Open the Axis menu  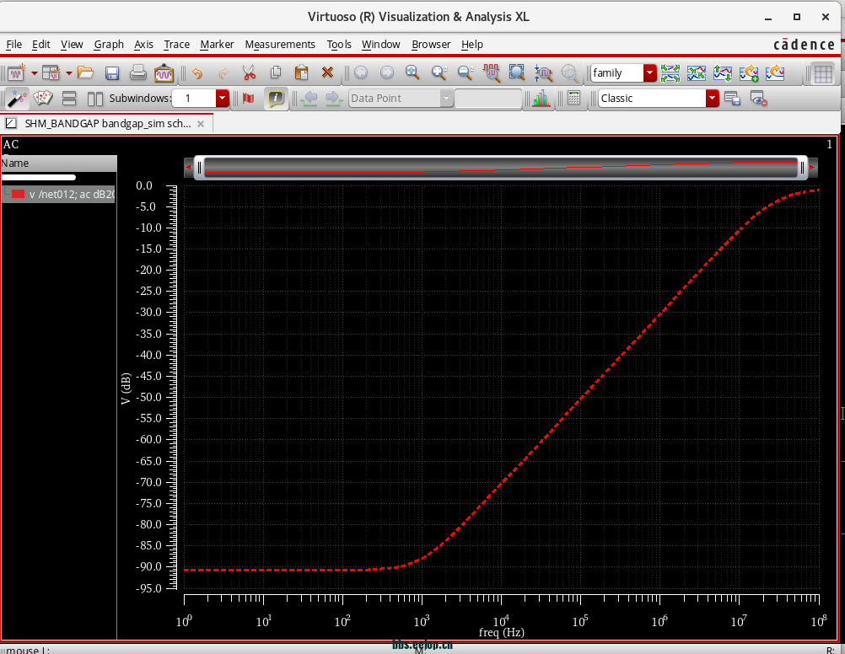[143, 44]
